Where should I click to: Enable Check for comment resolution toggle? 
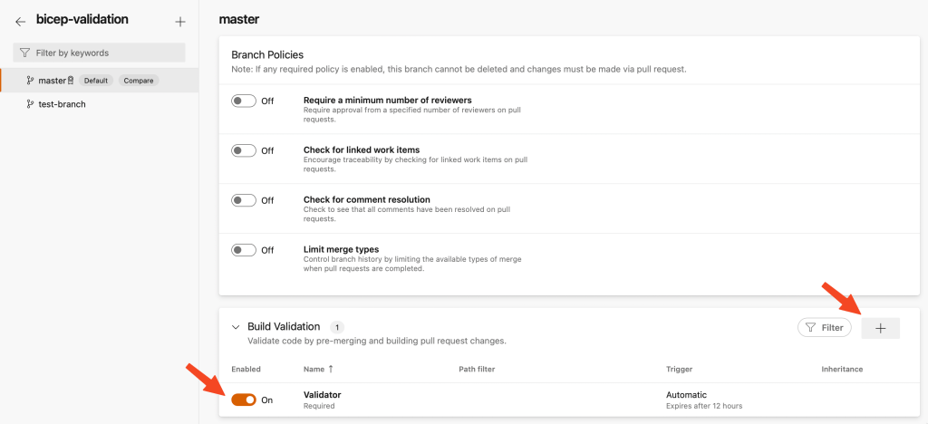point(244,200)
